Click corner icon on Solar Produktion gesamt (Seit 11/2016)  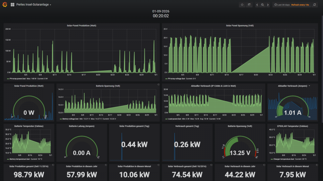click(53, 165)
